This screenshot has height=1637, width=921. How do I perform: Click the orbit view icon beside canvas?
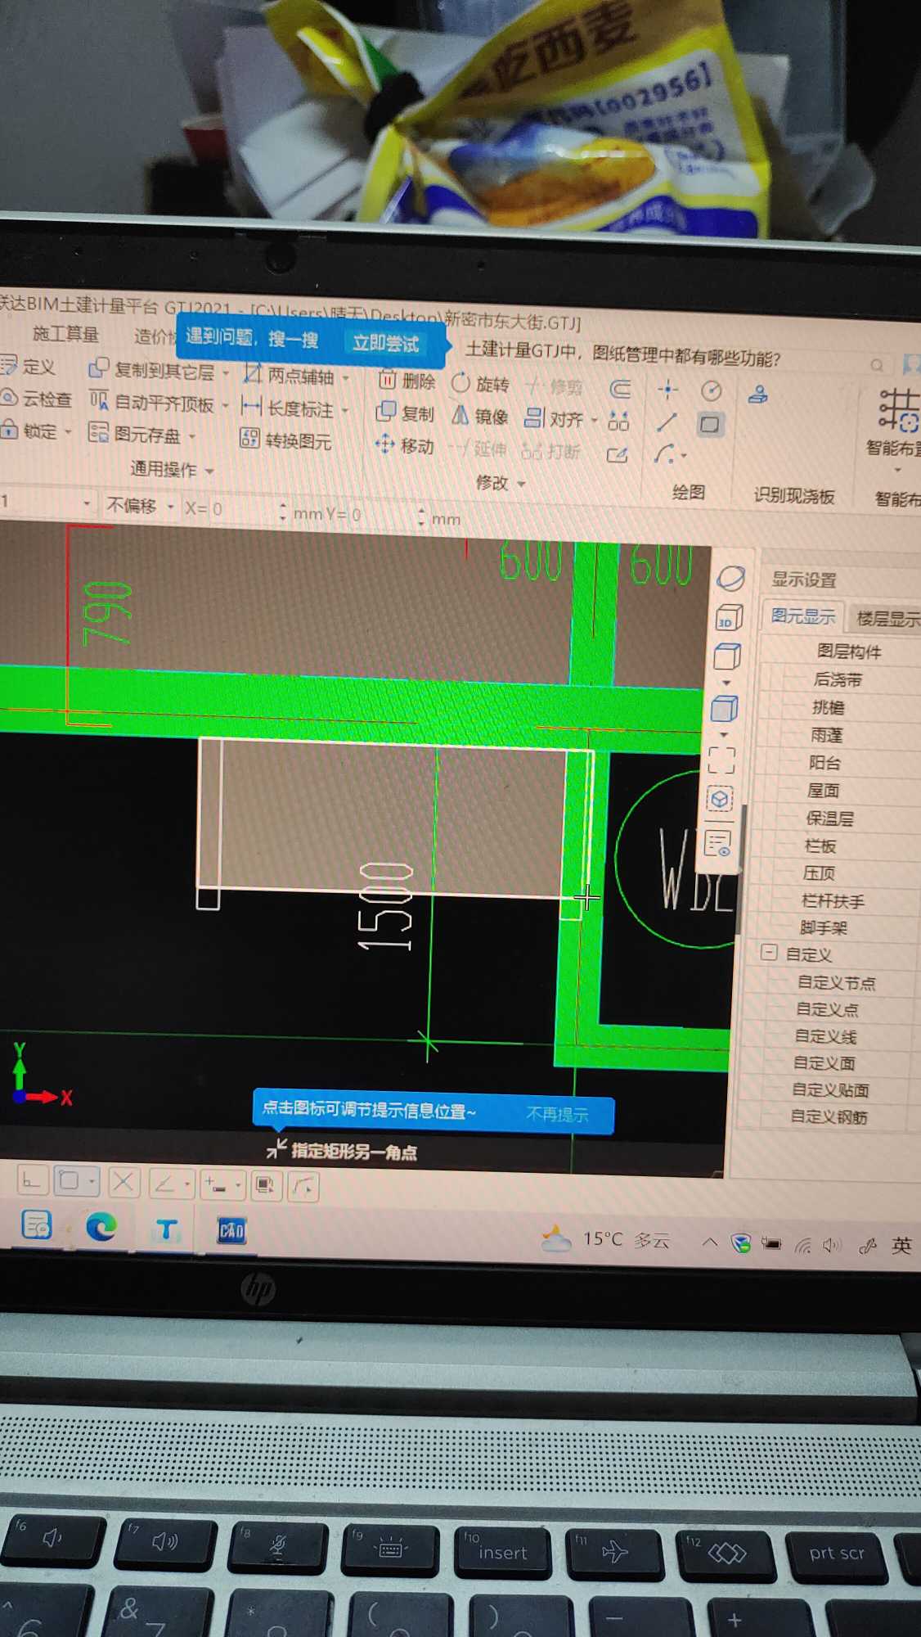730,578
